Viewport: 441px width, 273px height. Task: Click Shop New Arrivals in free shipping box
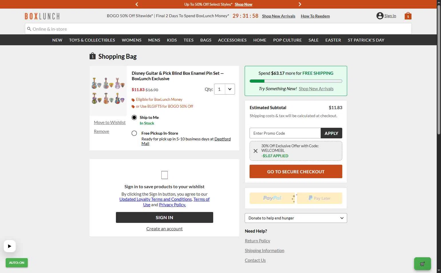(x=316, y=89)
